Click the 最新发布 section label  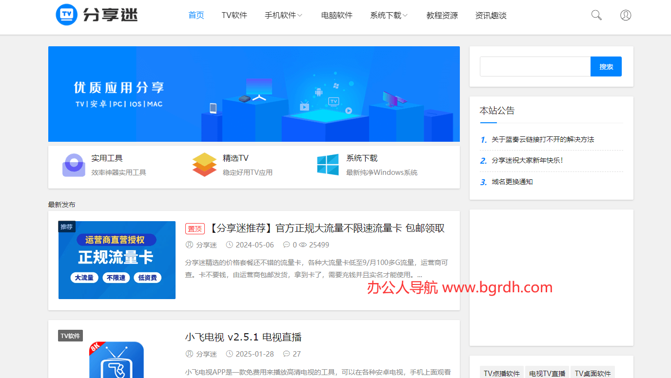(x=62, y=205)
